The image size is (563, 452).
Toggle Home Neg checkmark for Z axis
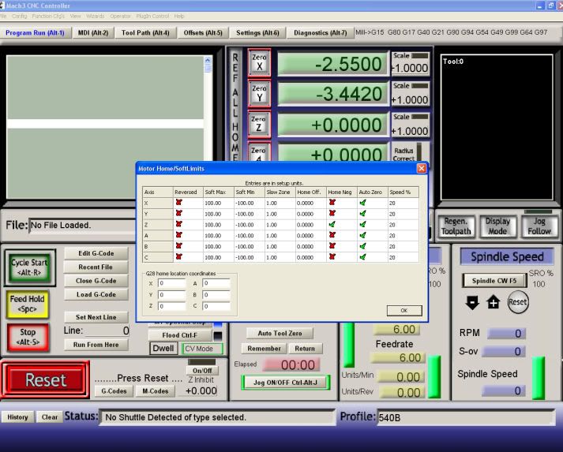333,224
